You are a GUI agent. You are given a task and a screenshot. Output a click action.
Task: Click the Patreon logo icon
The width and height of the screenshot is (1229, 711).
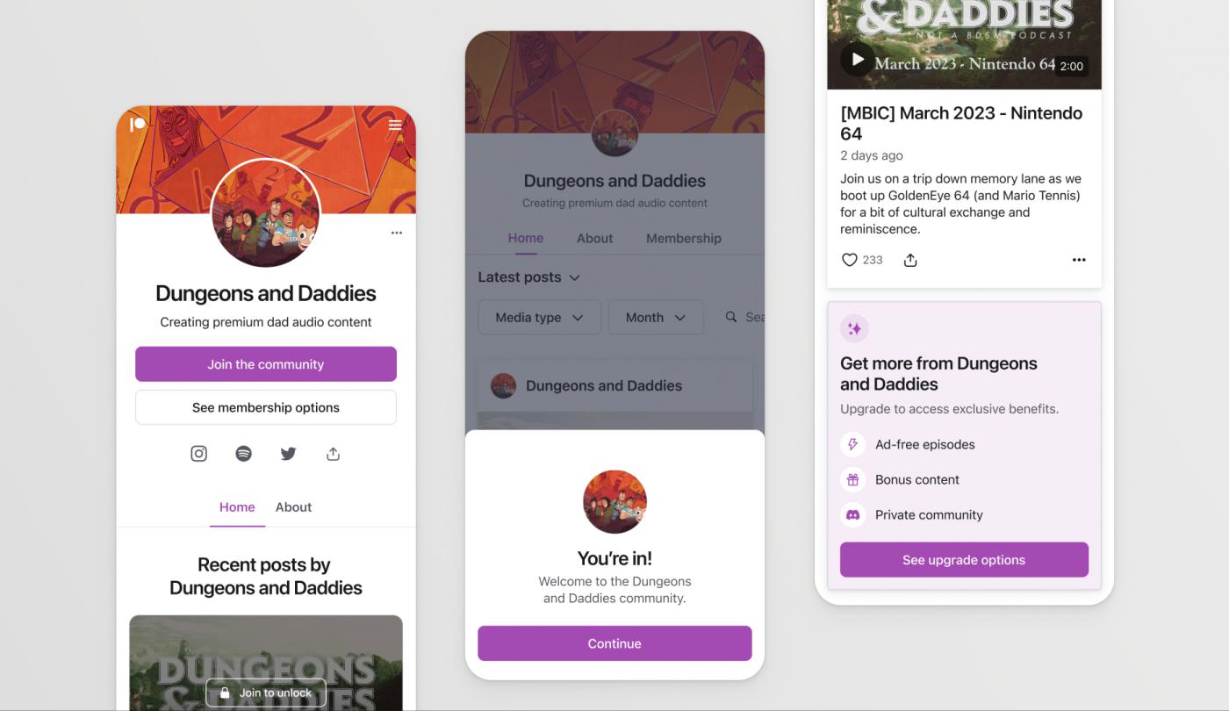pos(137,125)
